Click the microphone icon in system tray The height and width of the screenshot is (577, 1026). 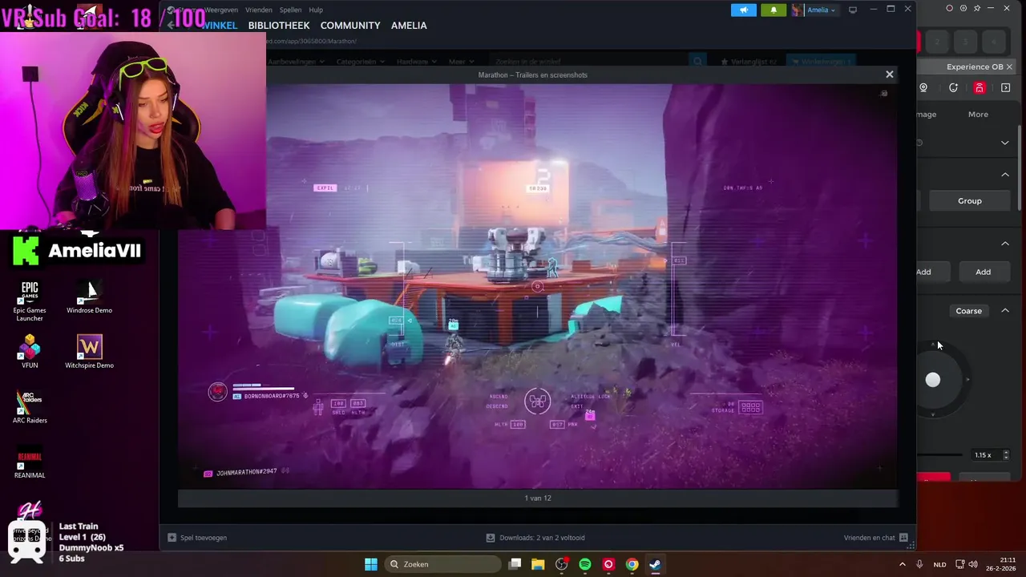pyautogui.click(x=919, y=564)
